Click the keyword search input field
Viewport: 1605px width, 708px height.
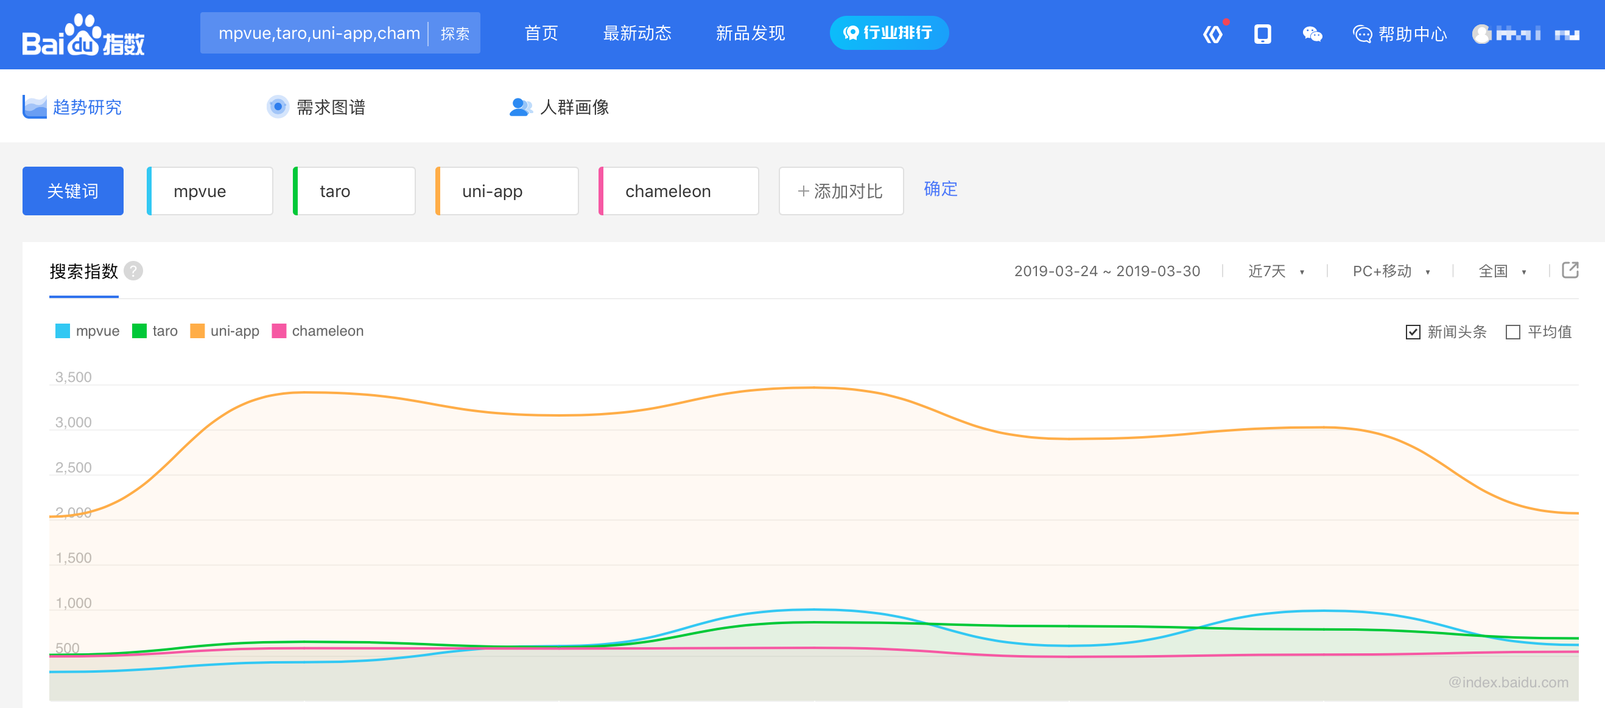coord(318,33)
